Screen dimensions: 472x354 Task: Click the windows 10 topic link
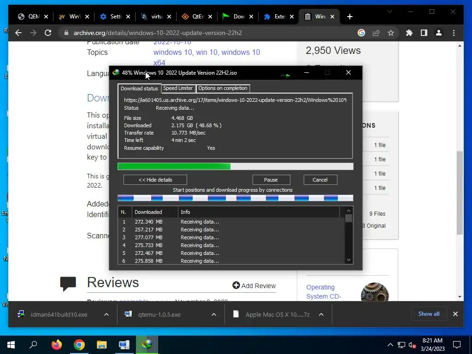(173, 52)
